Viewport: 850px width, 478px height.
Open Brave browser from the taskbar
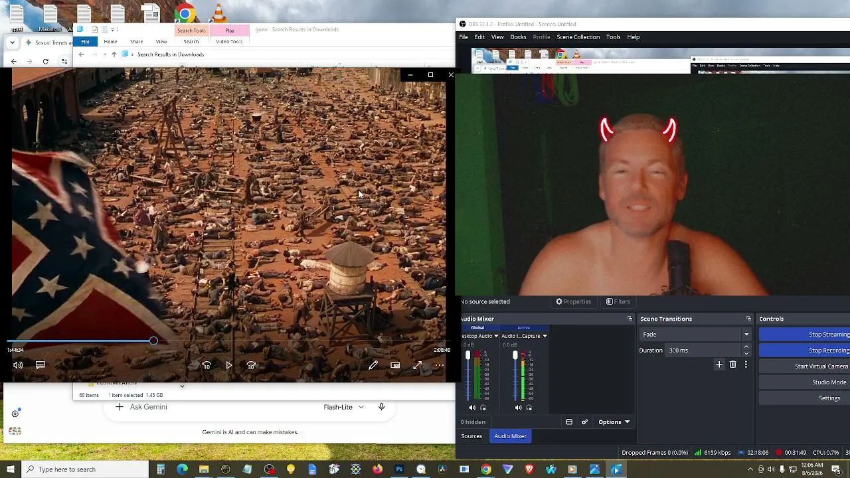[529, 469]
